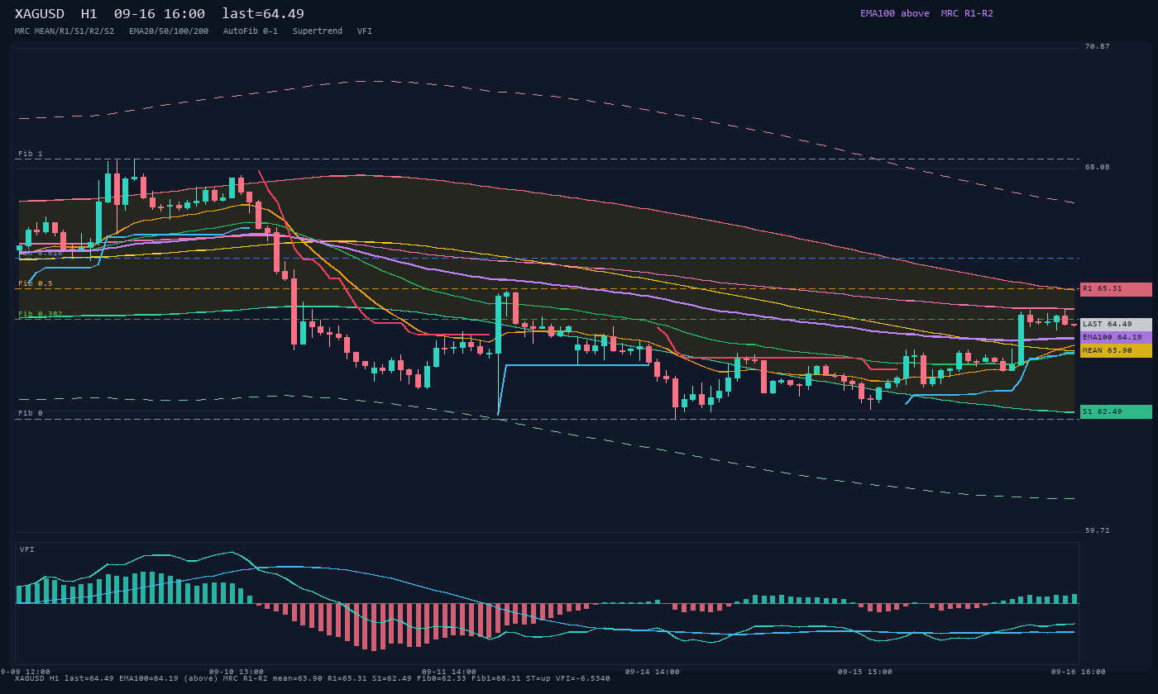Click the '09-09 12:00' time axis label
Image resolution: width=1158 pixels, height=694 pixels.
[x=23, y=672]
